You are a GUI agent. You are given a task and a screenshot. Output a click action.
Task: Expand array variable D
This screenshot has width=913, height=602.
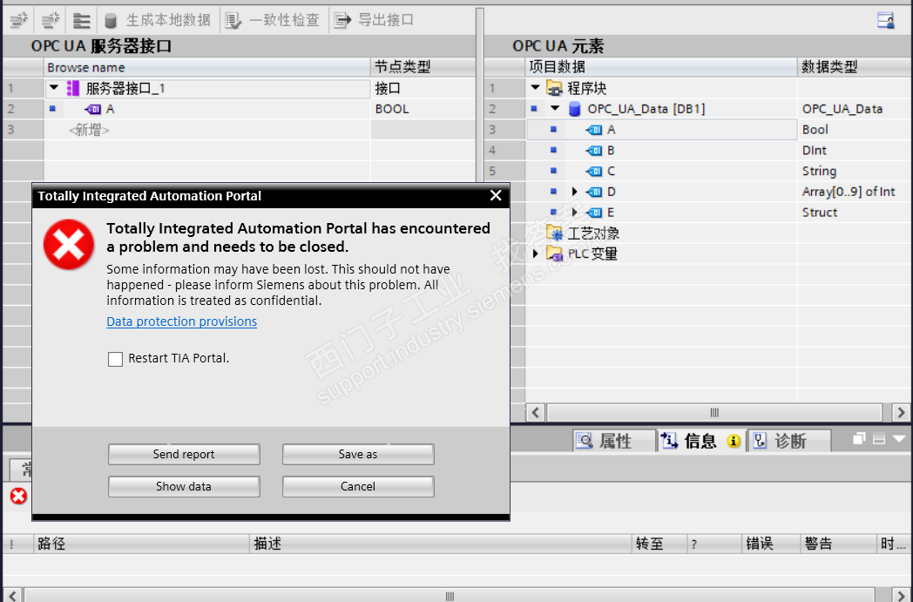[x=575, y=192]
